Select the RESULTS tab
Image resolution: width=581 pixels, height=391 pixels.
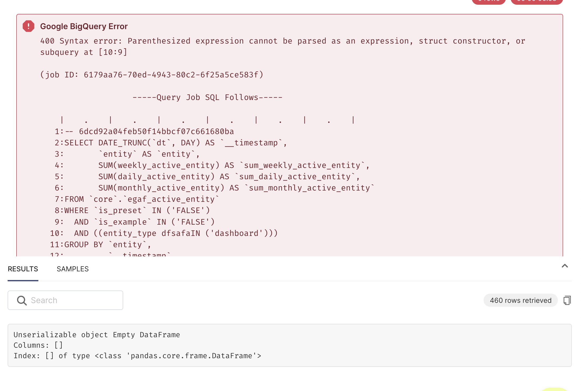[x=23, y=269]
